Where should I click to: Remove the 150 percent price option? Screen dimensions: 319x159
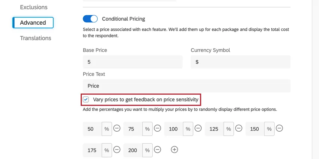[x=279, y=129]
